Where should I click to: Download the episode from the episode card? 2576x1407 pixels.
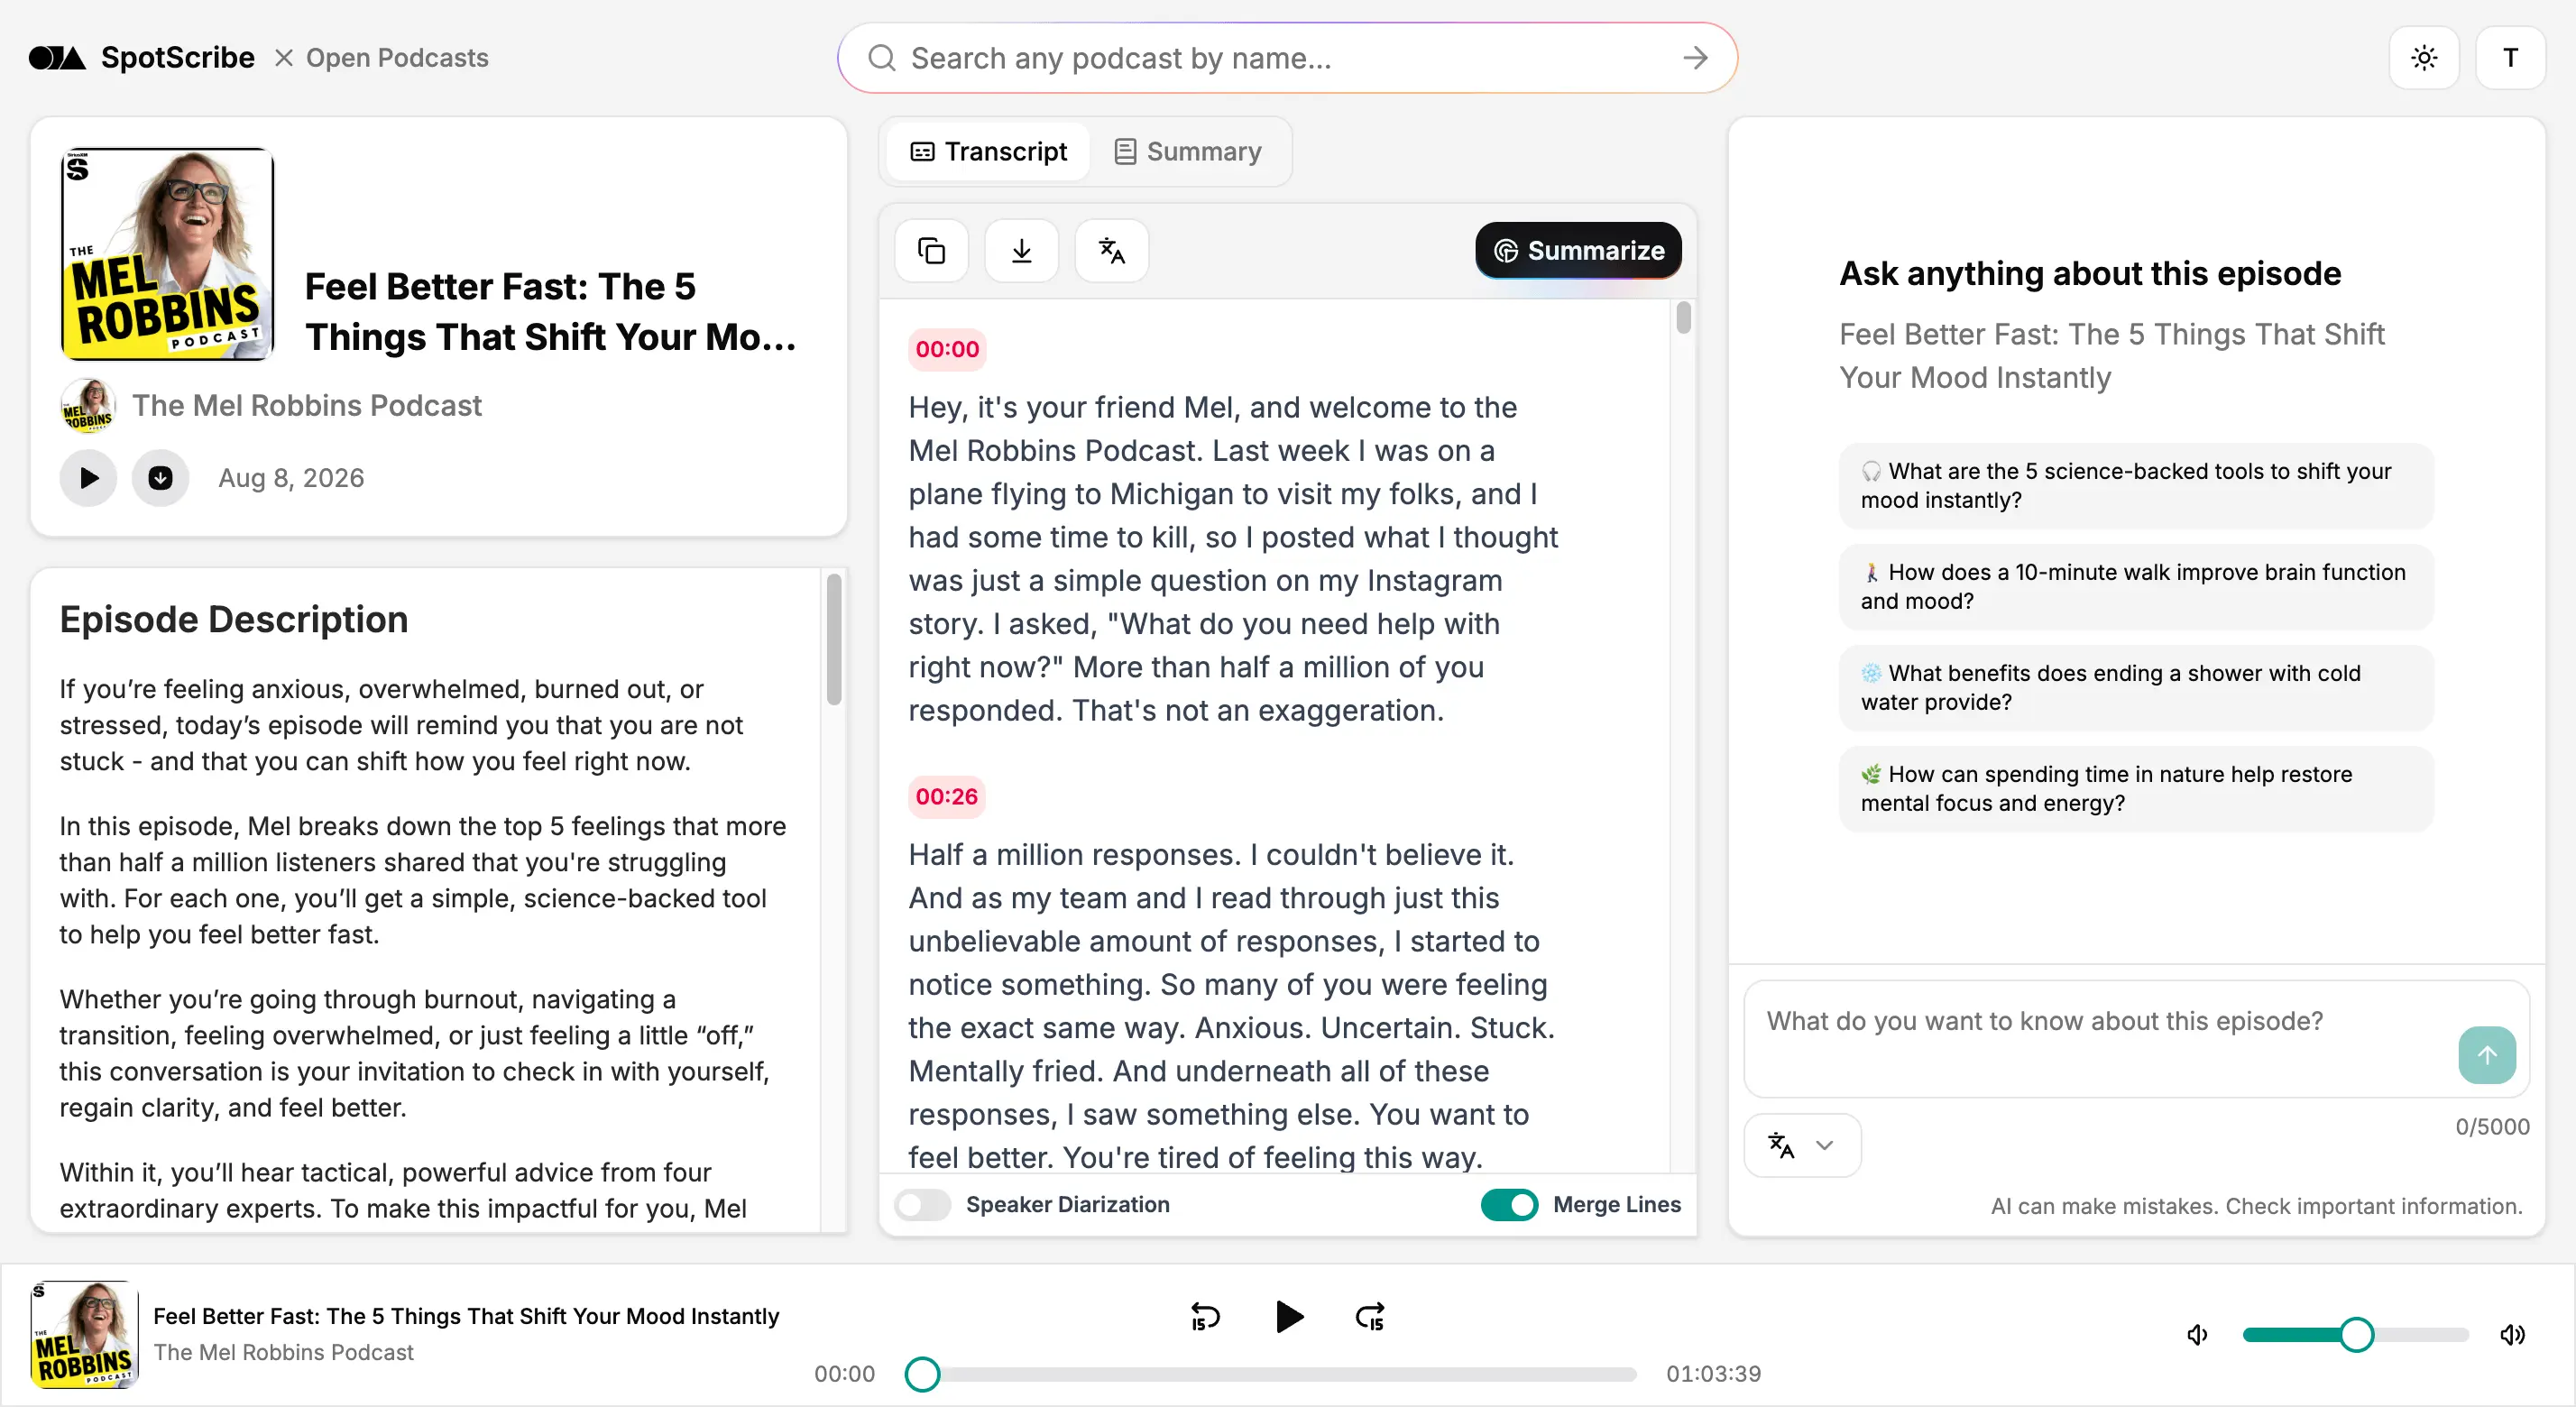[x=160, y=478]
